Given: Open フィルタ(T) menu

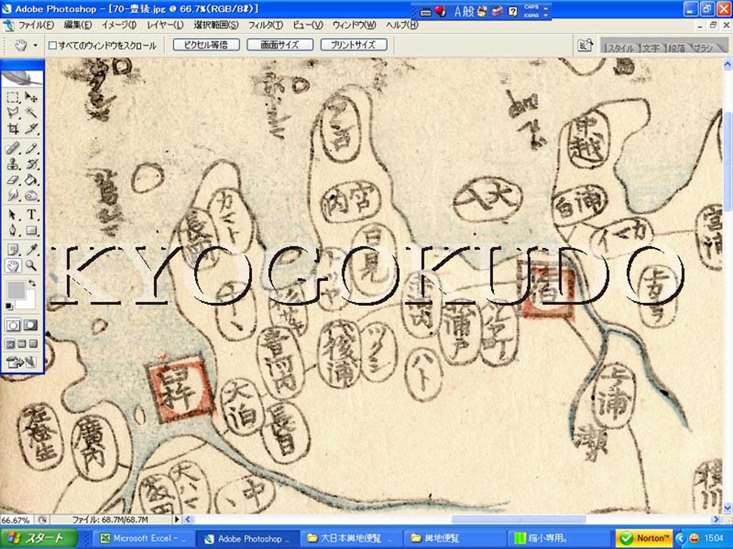Looking at the screenshot, I should pyautogui.click(x=265, y=25).
